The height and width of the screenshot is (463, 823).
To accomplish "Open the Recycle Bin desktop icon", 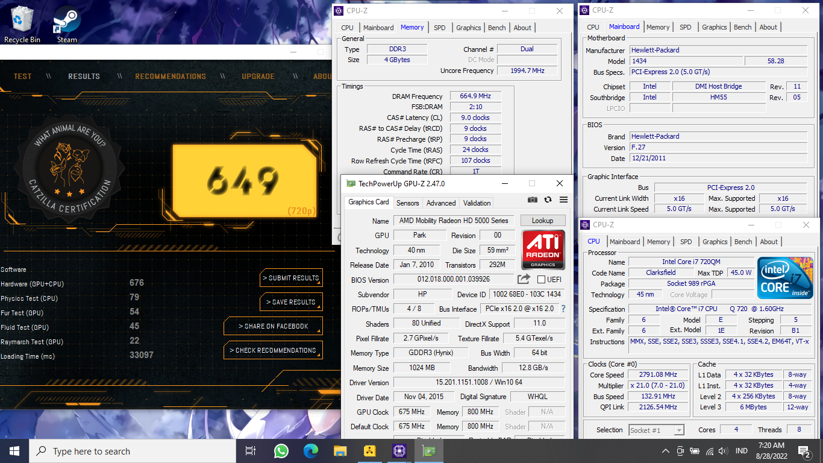I will click(22, 24).
